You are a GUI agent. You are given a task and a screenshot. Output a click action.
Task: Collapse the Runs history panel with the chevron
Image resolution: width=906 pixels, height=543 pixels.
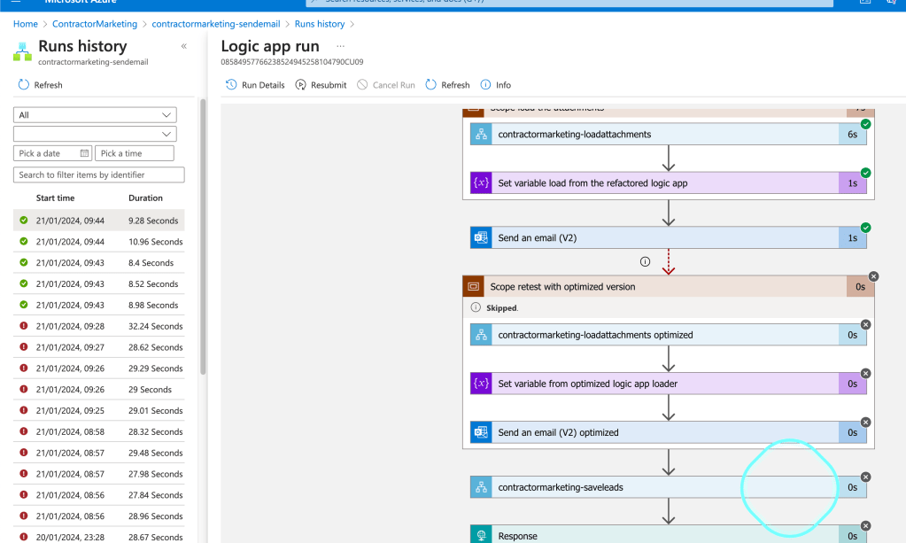pos(183,46)
